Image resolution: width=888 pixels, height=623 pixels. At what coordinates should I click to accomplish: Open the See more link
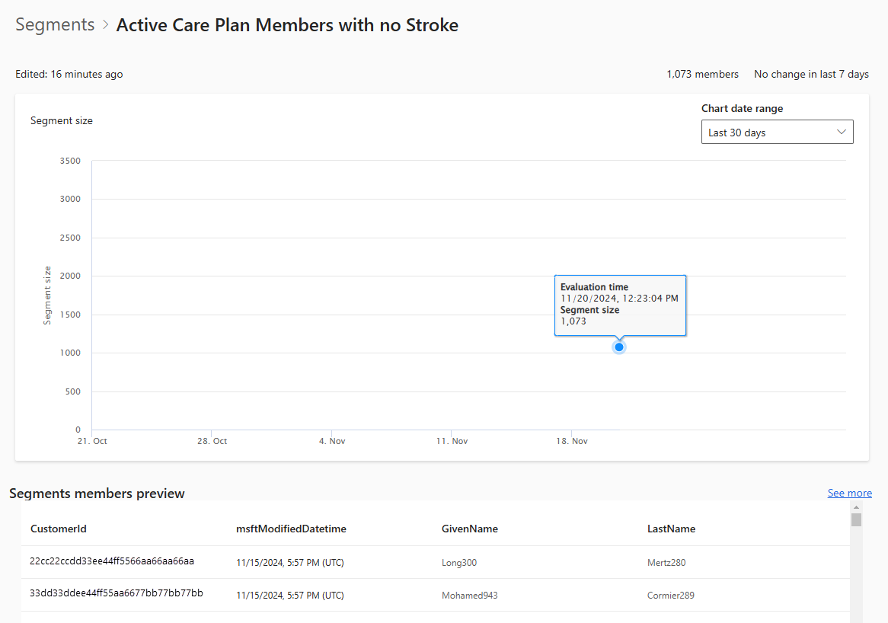point(849,493)
